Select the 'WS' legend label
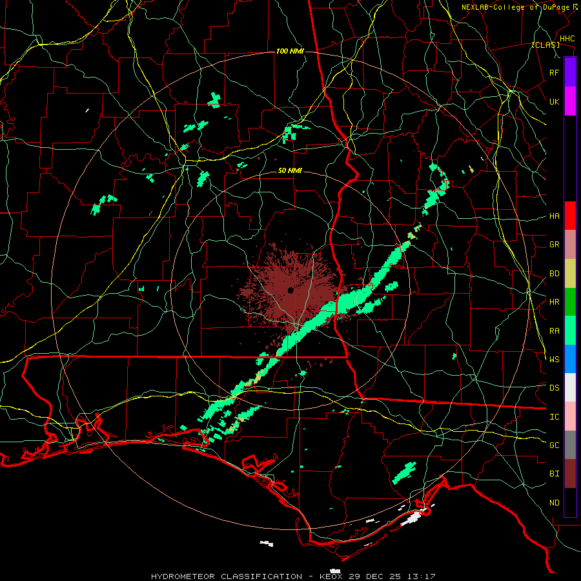The image size is (581, 581). pyautogui.click(x=554, y=360)
